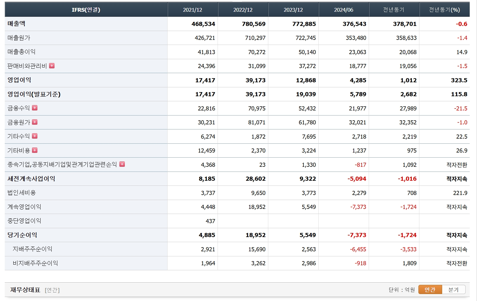Select the 판매비와관리비 row label
Viewport: 477px width, 301px height.
[27, 66]
